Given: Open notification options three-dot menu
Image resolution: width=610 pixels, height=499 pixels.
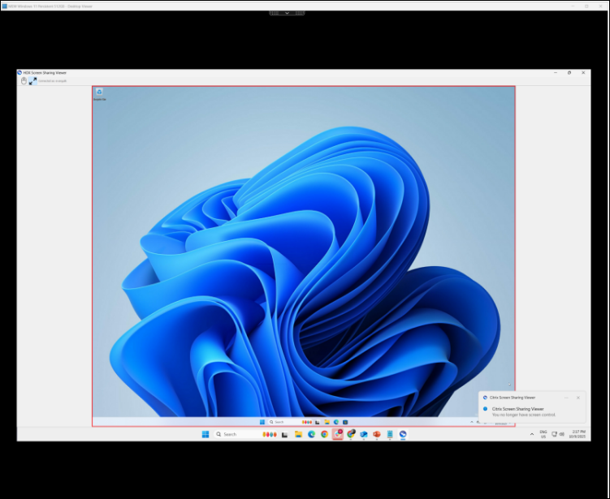Looking at the screenshot, I should tap(567, 398).
